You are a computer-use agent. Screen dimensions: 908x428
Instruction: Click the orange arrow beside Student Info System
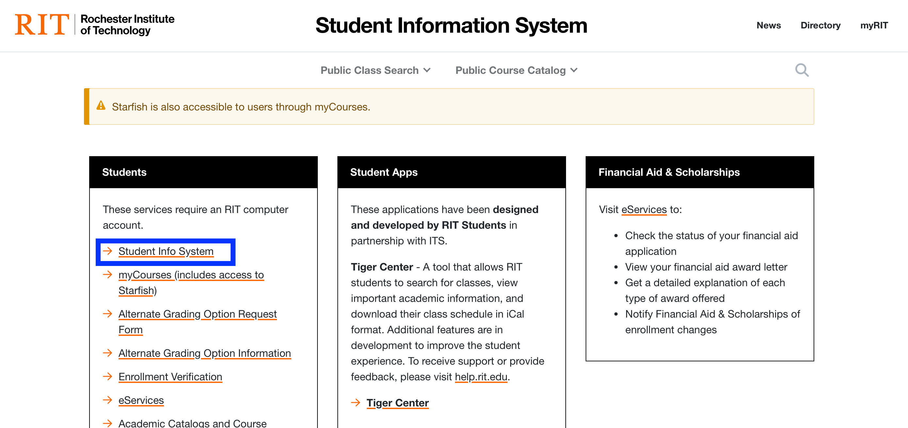tap(107, 251)
